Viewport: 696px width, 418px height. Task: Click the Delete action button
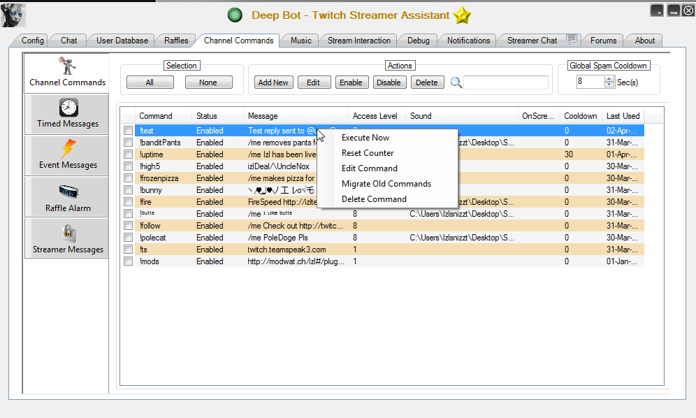[x=427, y=82]
